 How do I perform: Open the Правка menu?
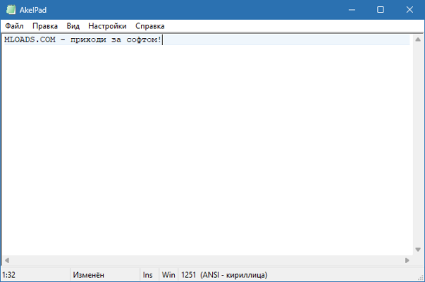pyautogui.click(x=45, y=26)
